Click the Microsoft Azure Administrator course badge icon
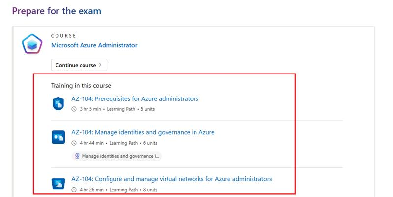 pyautogui.click(x=32, y=44)
